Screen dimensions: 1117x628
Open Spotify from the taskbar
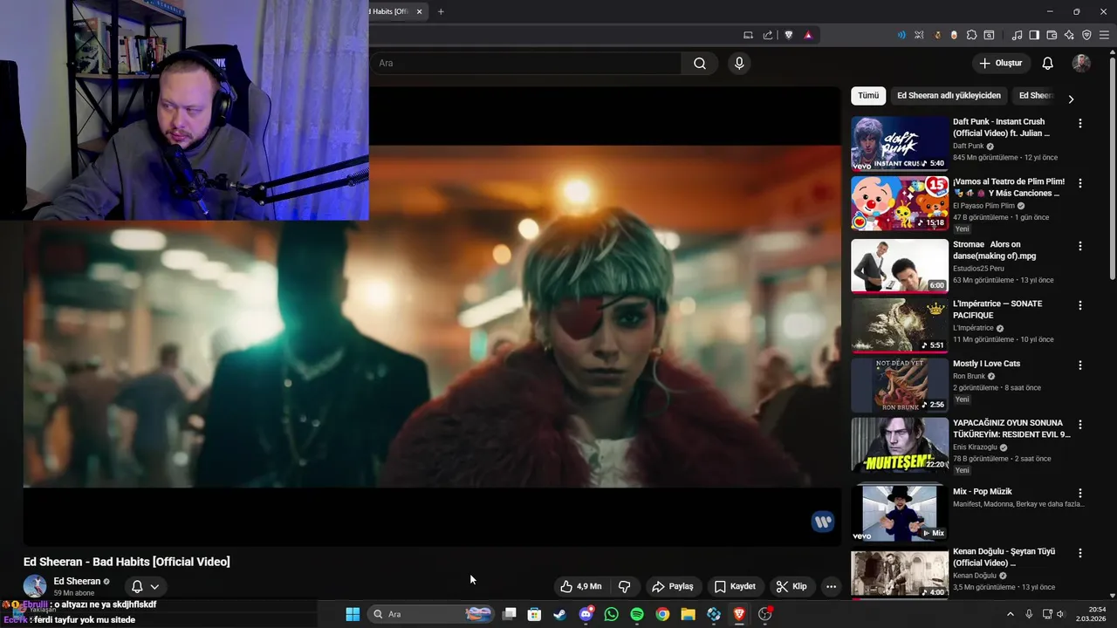tap(637, 614)
